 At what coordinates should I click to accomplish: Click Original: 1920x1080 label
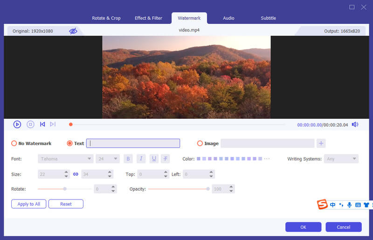pyautogui.click(x=33, y=31)
